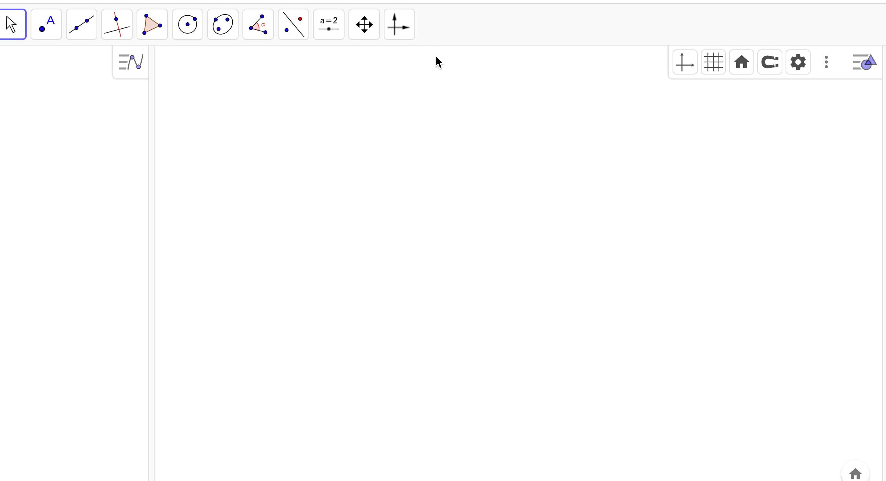This screenshot has width=886, height=481.
Task: Select the Angle tool
Action: click(x=258, y=24)
